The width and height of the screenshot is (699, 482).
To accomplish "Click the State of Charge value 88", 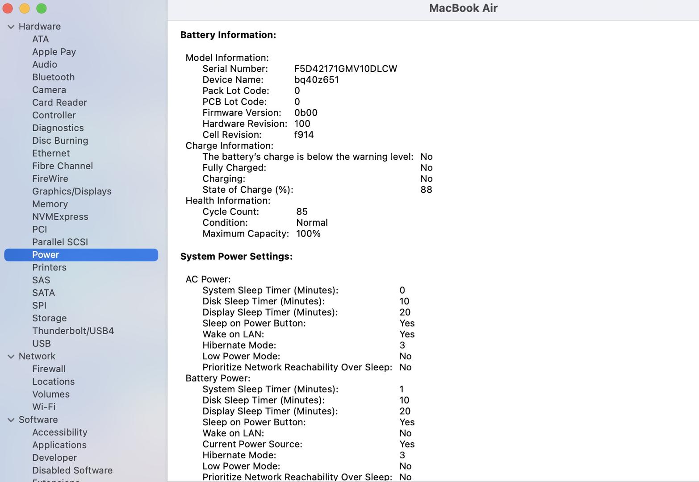I will 426,190.
